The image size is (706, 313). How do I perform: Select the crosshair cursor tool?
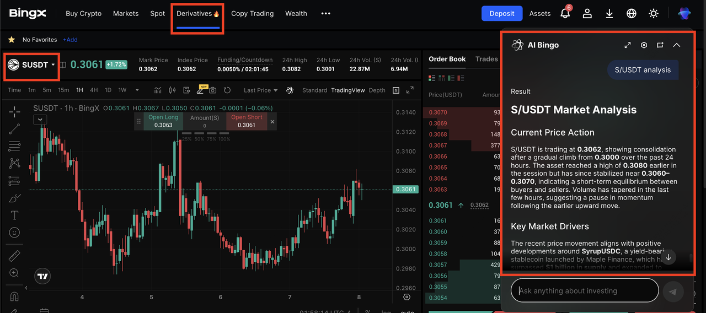(x=14, y=112)
